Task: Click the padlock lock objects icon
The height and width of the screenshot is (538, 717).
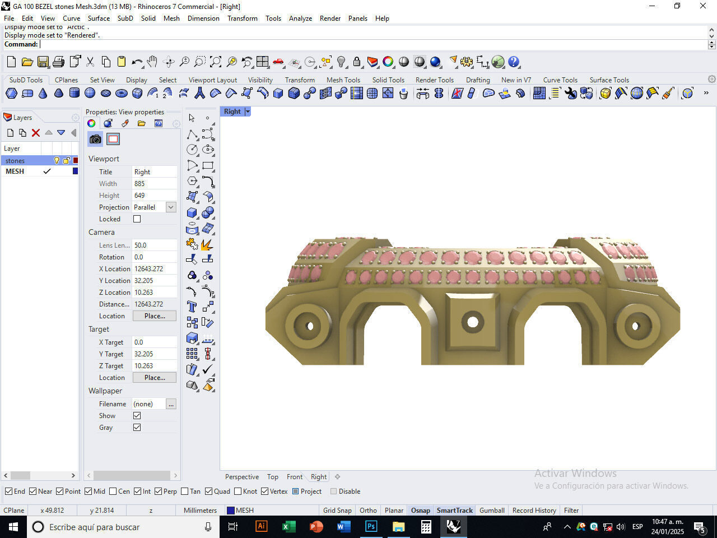Action: 357,62
